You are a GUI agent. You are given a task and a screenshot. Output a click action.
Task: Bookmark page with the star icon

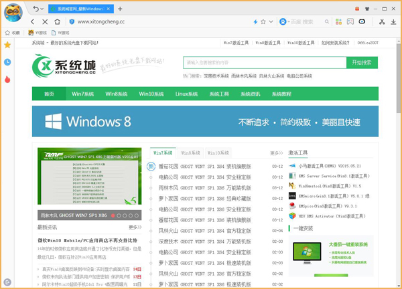(x=263, y=22)
